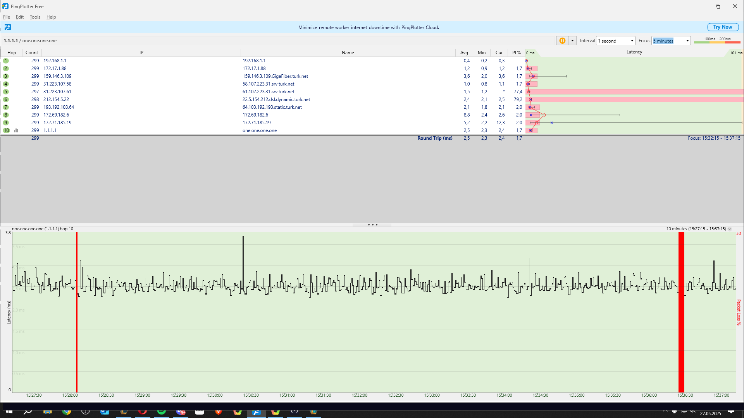
Task: Select IP cell 212.154.5.22
Action: coord(56,99)
